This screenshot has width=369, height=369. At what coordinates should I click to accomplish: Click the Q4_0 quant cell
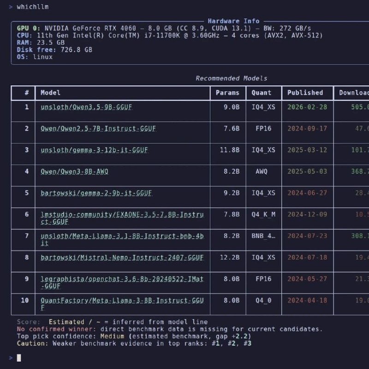coord(263,301)
